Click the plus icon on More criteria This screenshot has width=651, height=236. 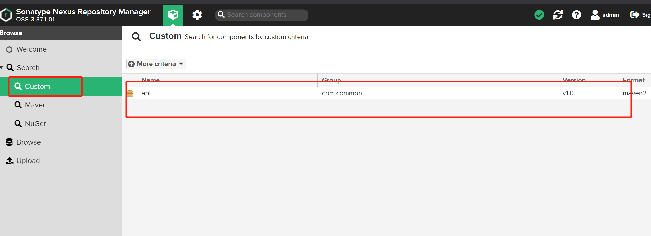coord(132,64)
